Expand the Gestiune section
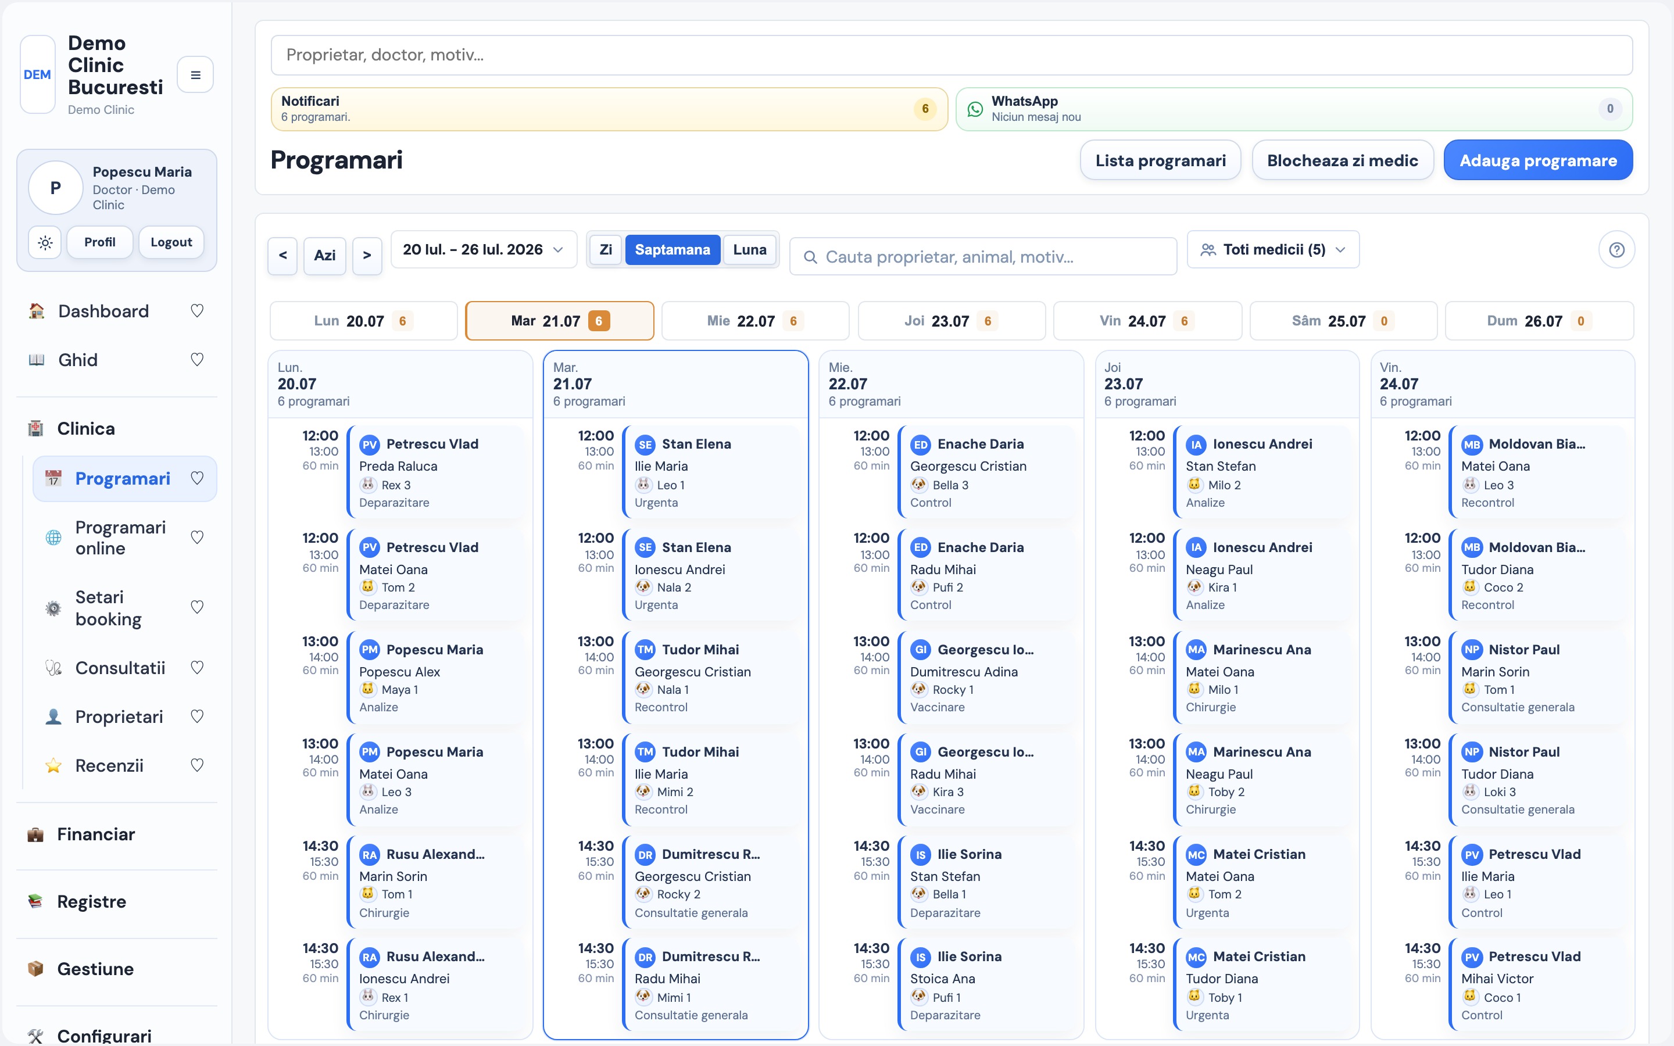The width and height of the screenshot is (1674, 1046). 117,969
